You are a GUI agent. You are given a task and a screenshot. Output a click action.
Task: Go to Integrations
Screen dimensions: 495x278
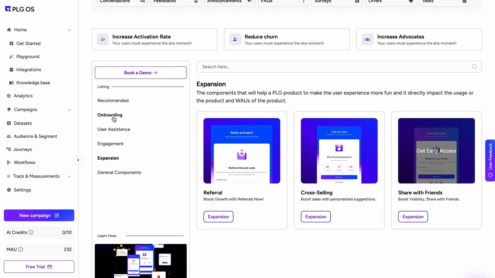29,70
